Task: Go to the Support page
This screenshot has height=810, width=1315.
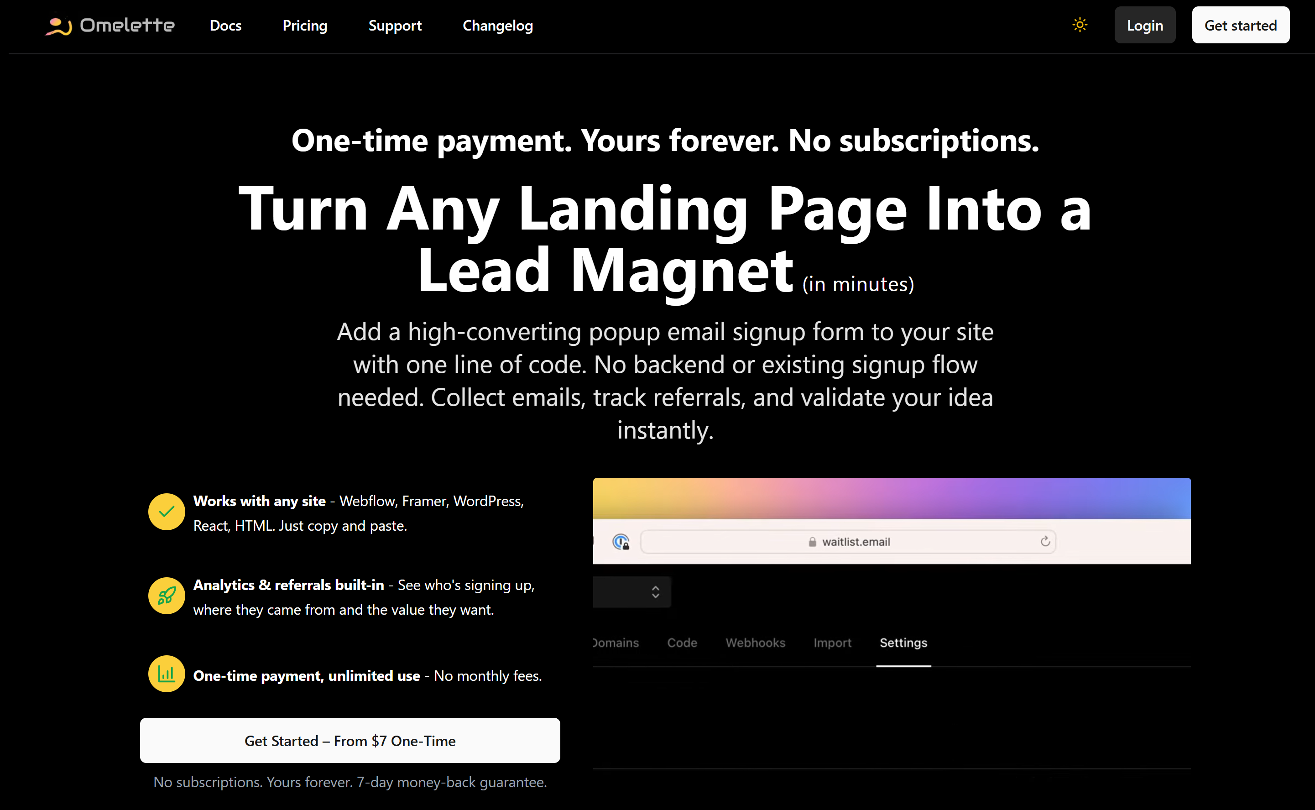Action: 395,26
